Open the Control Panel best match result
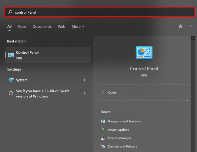 [48, 55]
